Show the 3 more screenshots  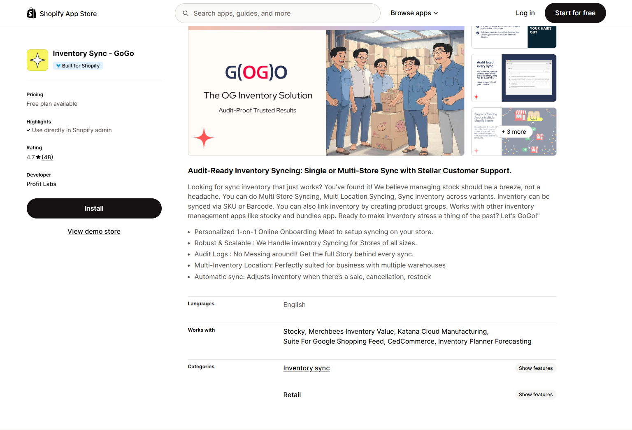(x=513, y=132)
